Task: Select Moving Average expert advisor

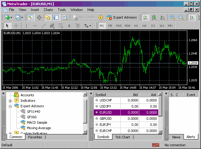Action: click(36, 128)
